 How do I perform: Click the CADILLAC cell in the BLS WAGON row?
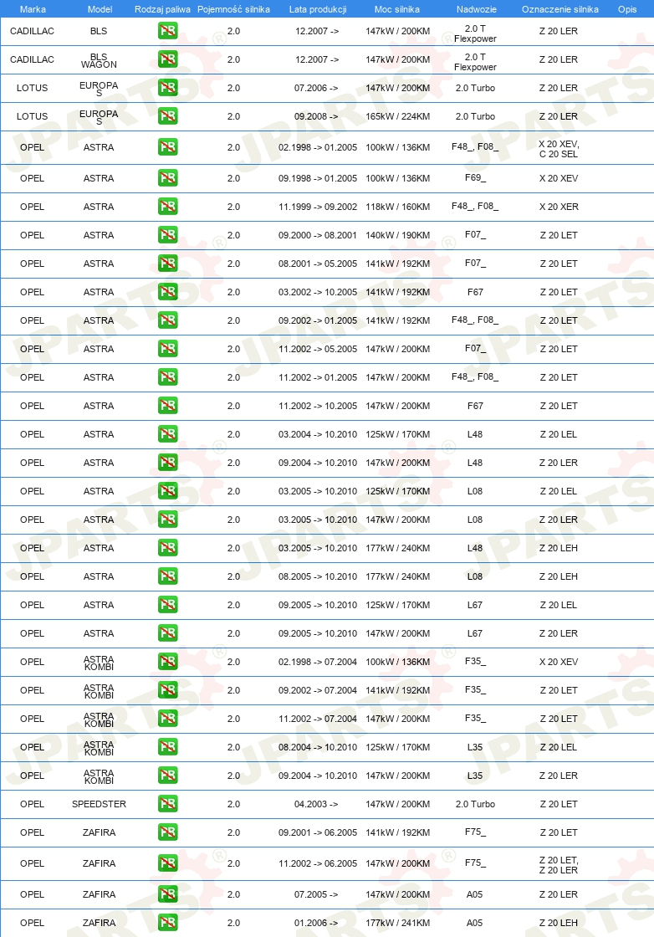(33, 59)
